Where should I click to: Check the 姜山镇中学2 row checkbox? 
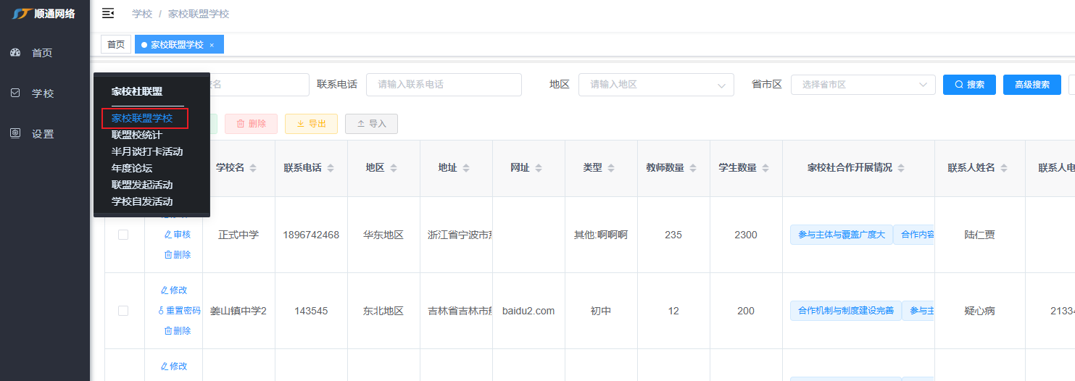[x=123, y=311]
